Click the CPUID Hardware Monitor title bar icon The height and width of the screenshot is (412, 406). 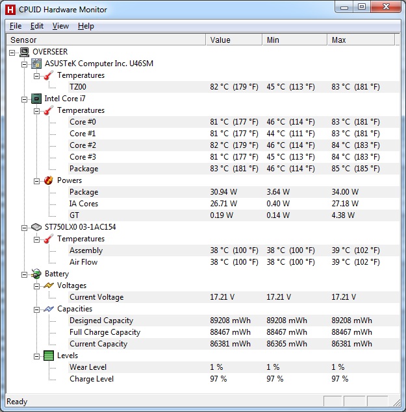[x=10, y=10]
